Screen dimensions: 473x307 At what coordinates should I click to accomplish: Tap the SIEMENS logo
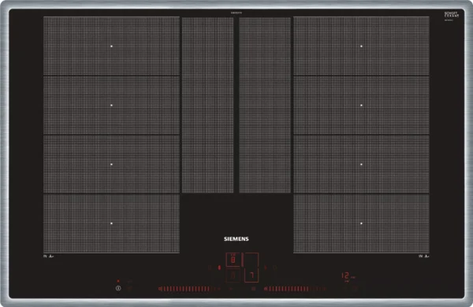pyautogui.click(x=236, y=239)
